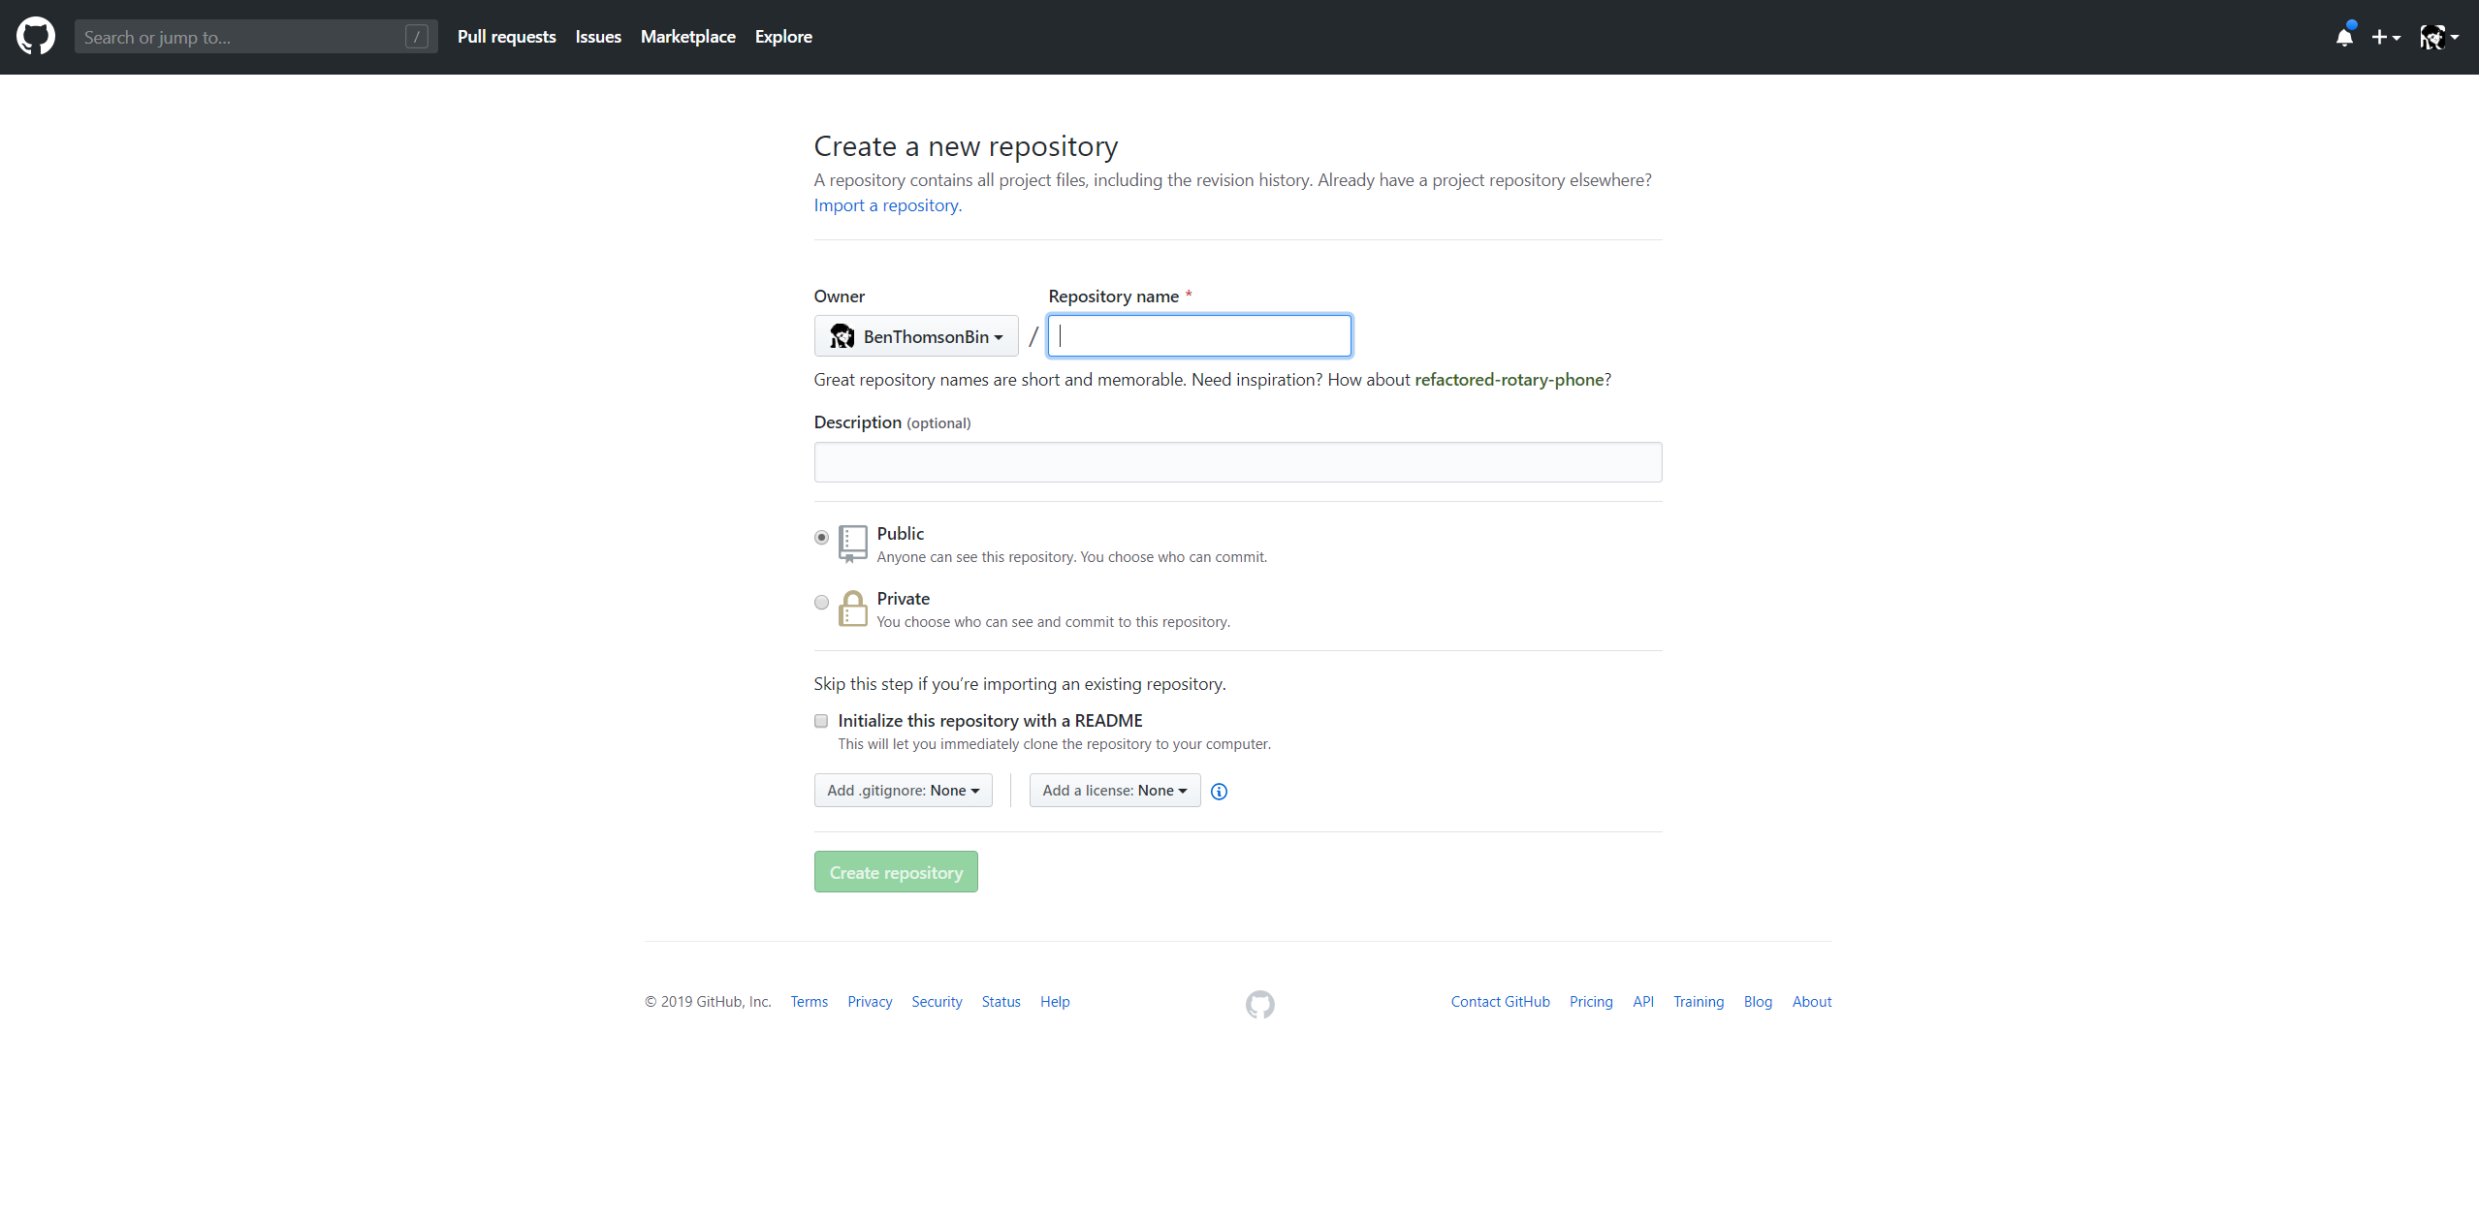Open the Issues menu item
Screen dimensions: 2479x1218
[x=597, y=36]
